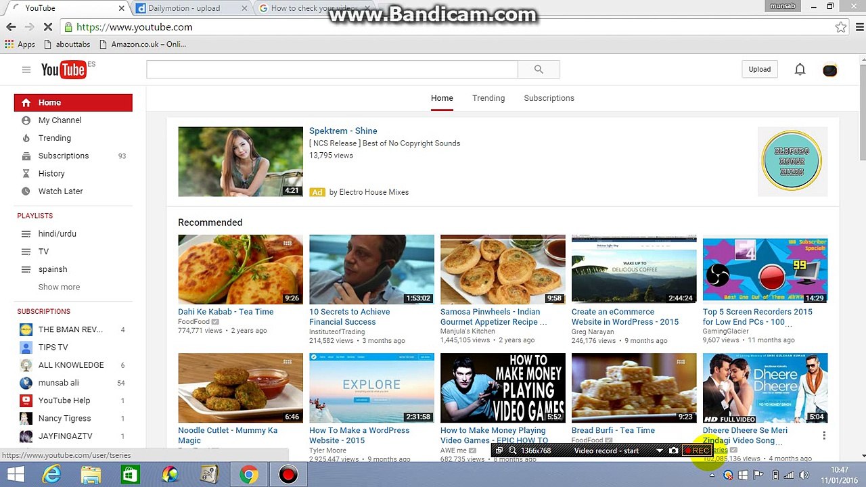Click Bandicam camera screenshot icon
Screen dimensions: 866x487
pyautogui.click(x=673, y=450)
